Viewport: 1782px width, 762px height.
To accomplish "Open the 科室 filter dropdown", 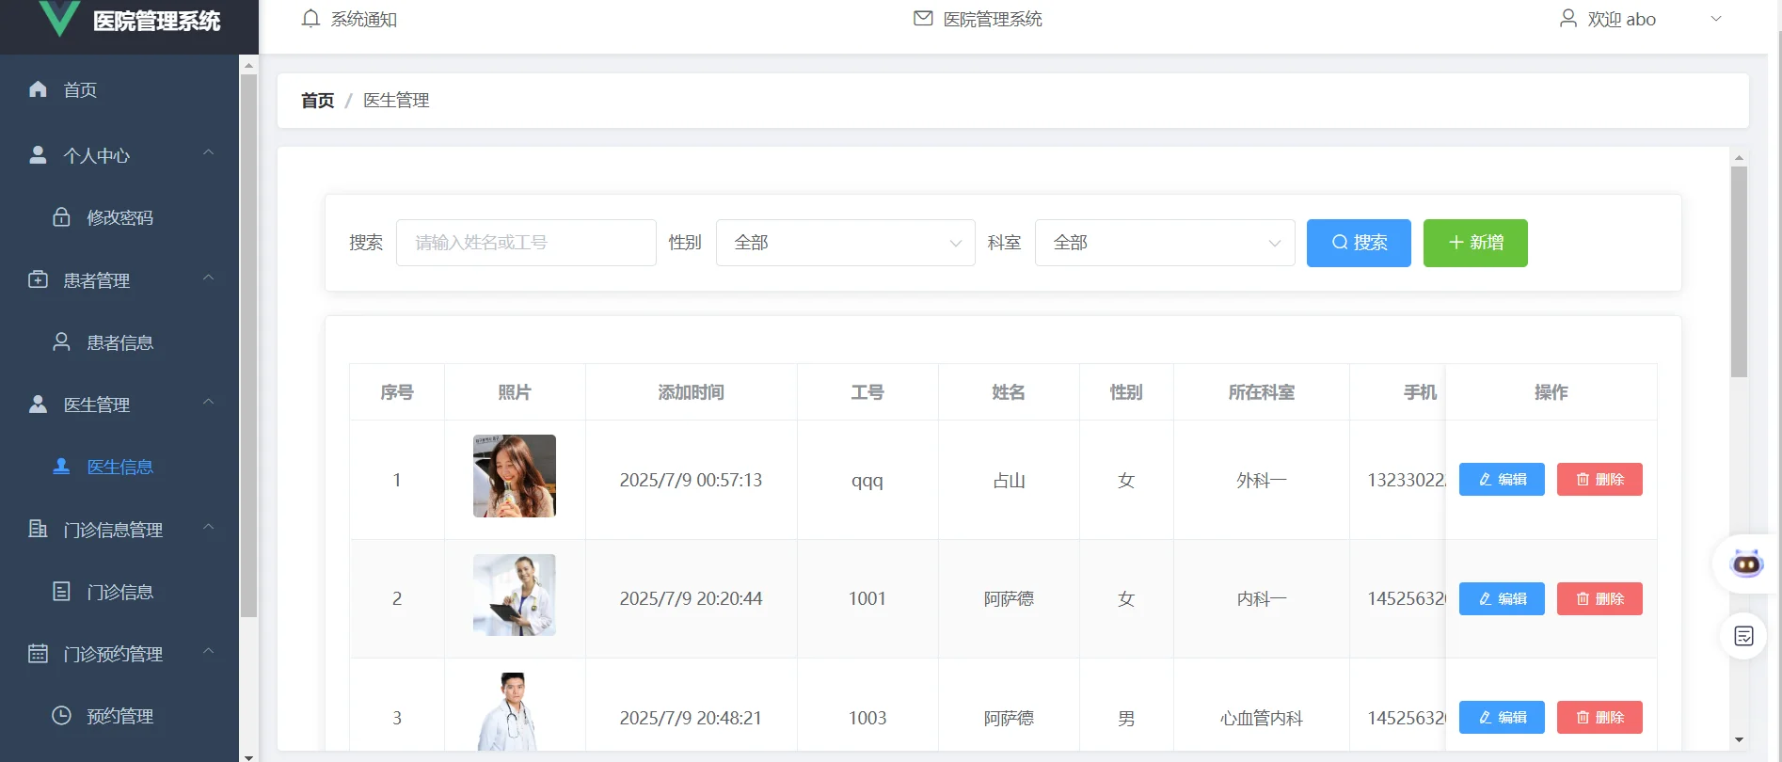I will click(x=1165, y=243).
